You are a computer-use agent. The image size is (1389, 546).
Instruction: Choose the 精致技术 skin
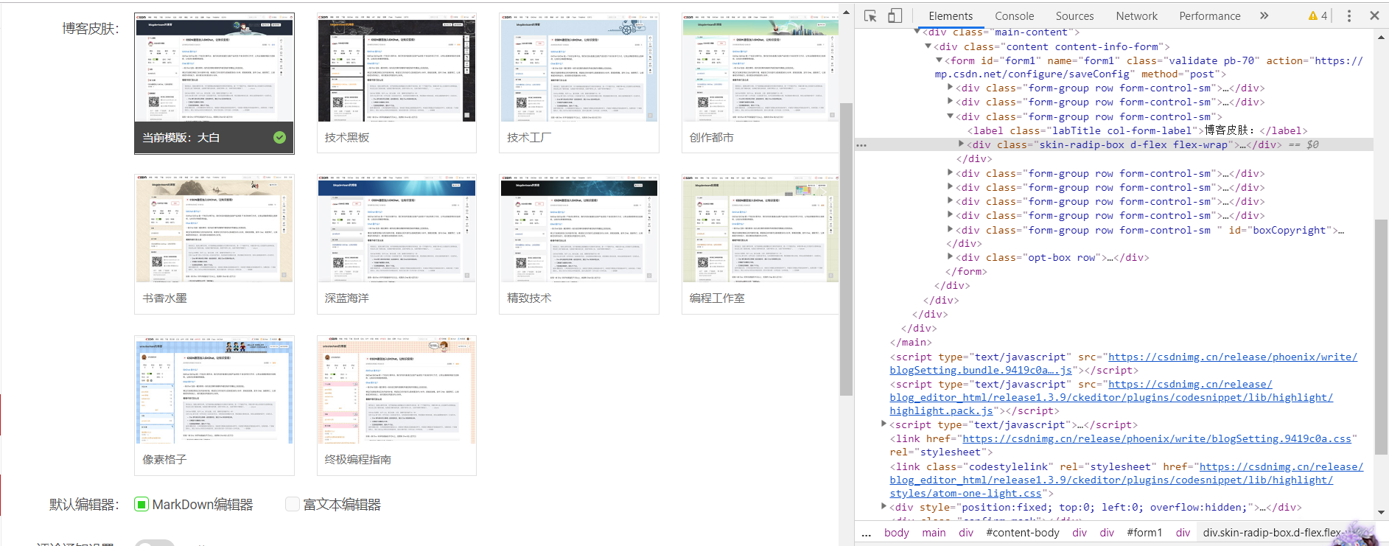coord(579,244)
